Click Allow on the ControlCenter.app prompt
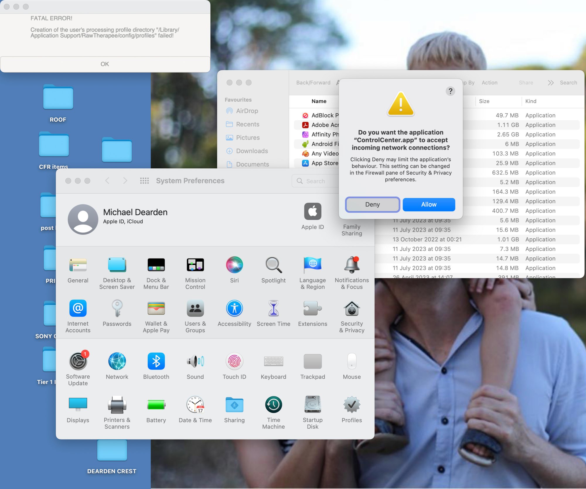 coord(429,204)
